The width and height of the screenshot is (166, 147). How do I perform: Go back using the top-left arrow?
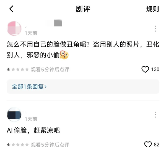click(x=11, y=9)
